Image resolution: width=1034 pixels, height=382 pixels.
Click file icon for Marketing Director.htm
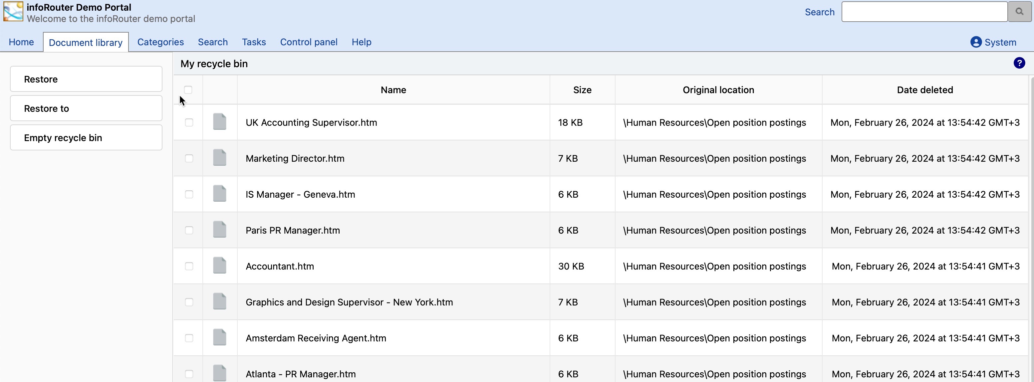[x=220, y=158]
